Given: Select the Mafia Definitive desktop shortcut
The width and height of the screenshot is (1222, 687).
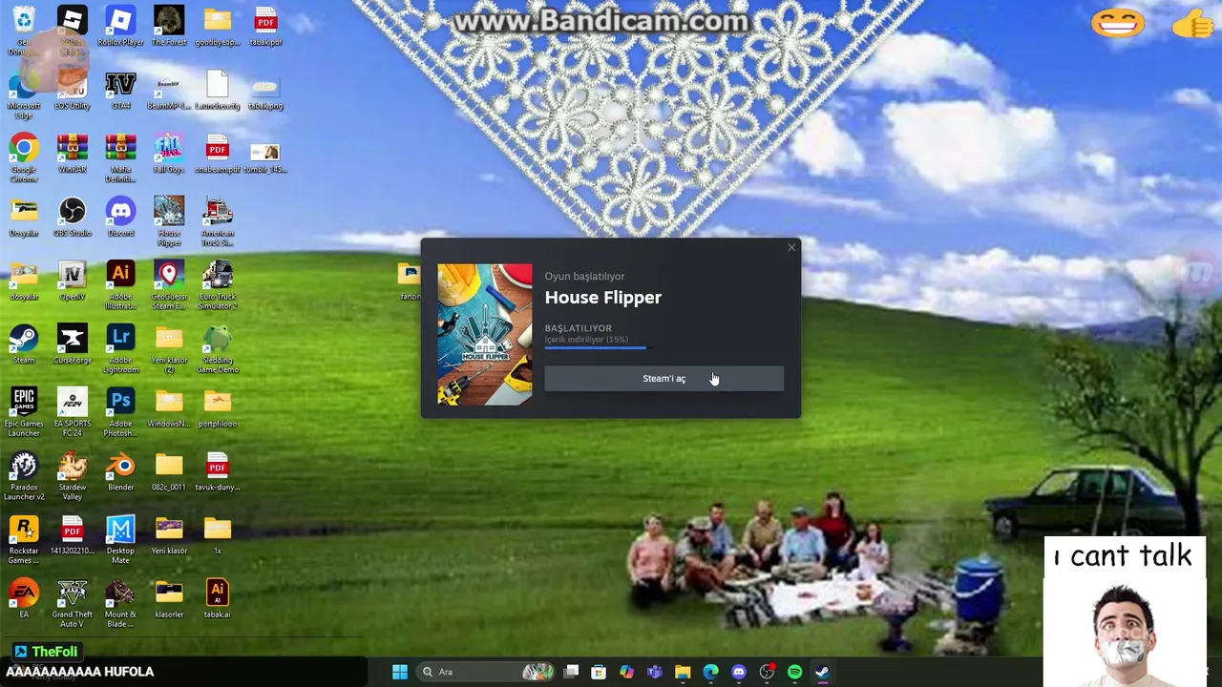Looking at the screenshot, I should (x=120, y=158).
